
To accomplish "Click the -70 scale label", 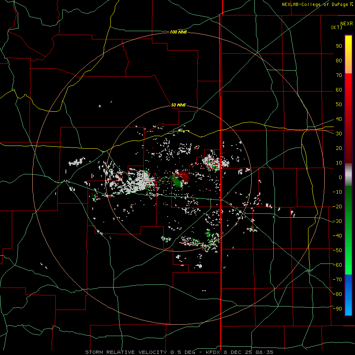I will [337, 280].
